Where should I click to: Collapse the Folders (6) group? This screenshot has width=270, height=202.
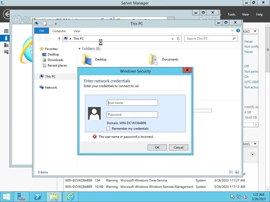click(x=79, y=49)
